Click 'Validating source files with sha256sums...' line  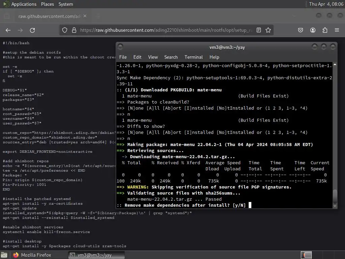click(179, 193)
